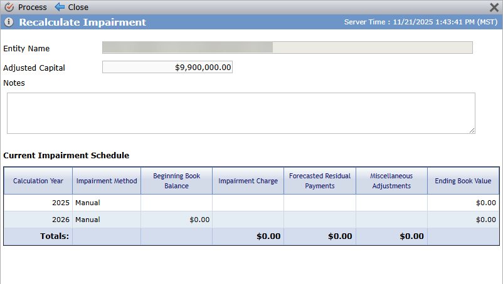Close the dialog with the X icon
Image resolution: width=503 pixels, height=284 pixels.
494,7
